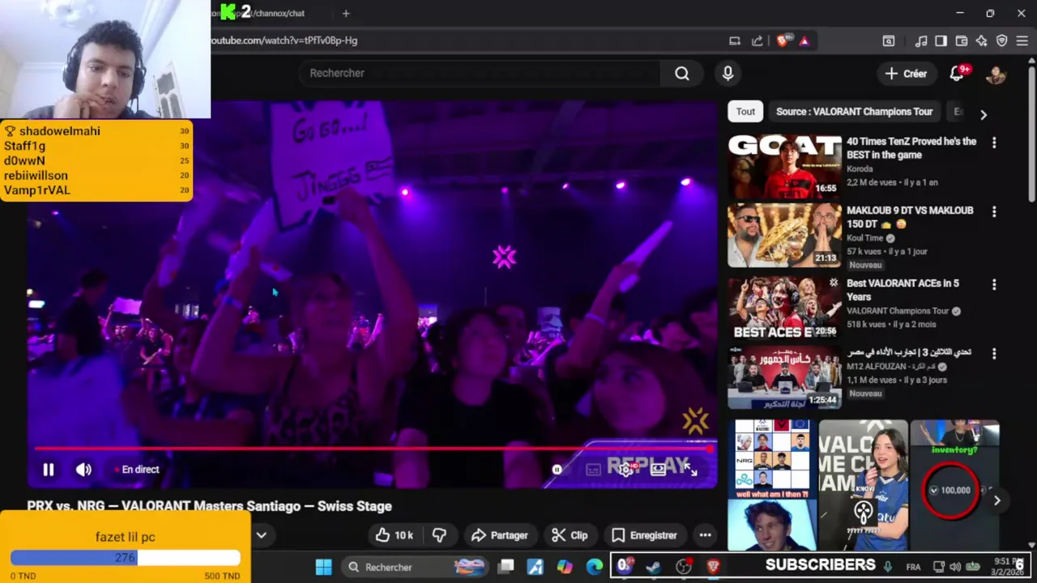Expand the chevron next to the channel info

coord(262,535)
